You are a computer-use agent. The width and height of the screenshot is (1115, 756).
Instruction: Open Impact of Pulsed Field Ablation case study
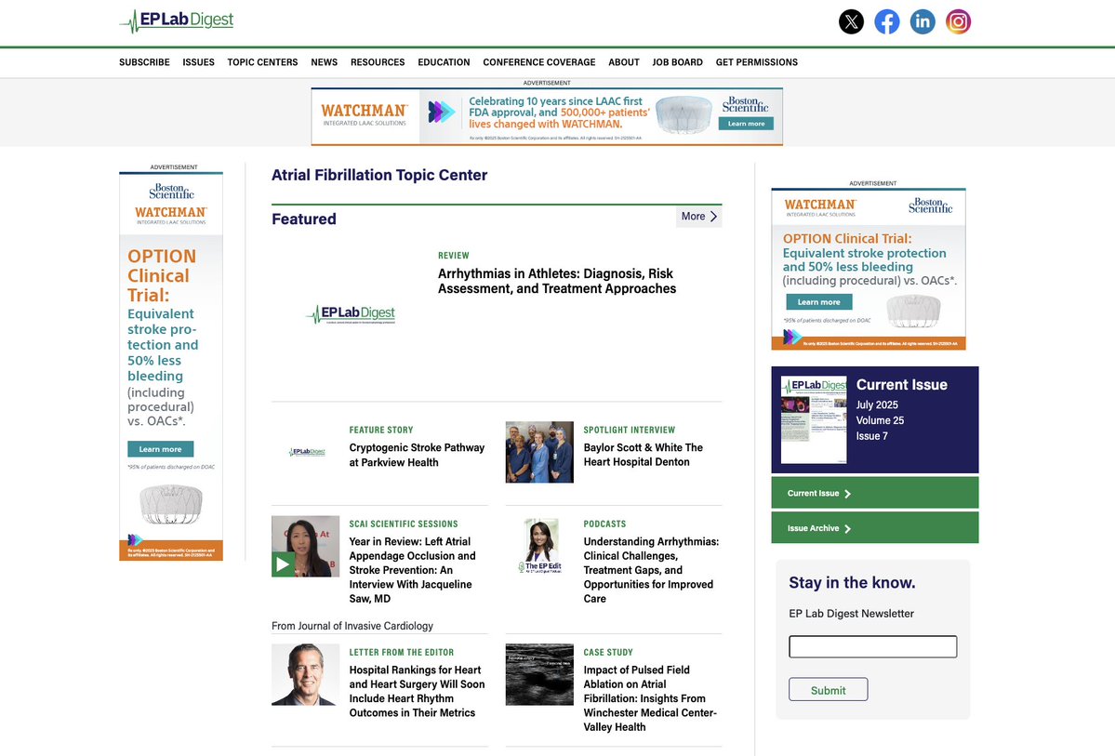tap(650, 698)
